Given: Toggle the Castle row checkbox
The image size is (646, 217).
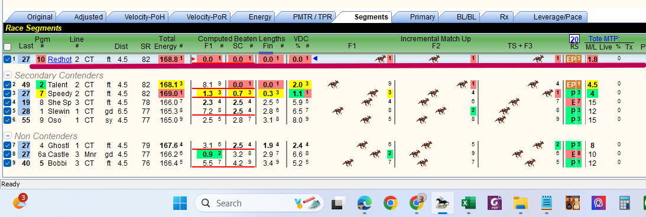Looking at the screenshot, I should (7, 154).
